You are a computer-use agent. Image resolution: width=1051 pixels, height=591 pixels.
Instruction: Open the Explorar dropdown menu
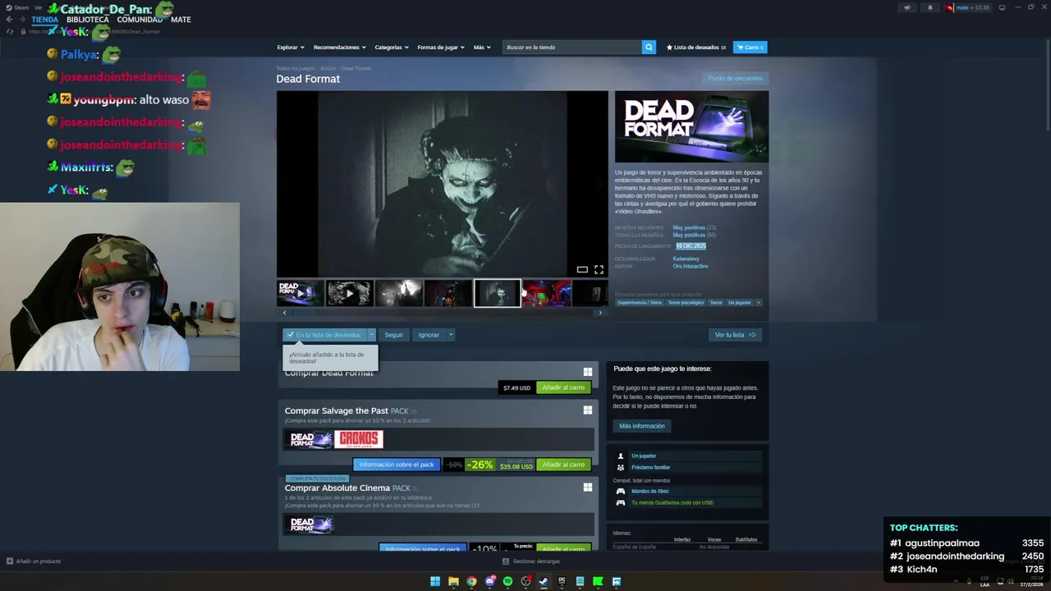(290, 47)
